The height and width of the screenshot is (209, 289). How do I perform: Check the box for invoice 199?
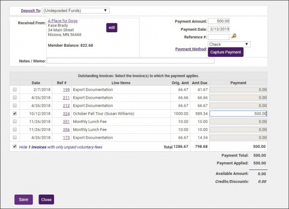(14, 90)
